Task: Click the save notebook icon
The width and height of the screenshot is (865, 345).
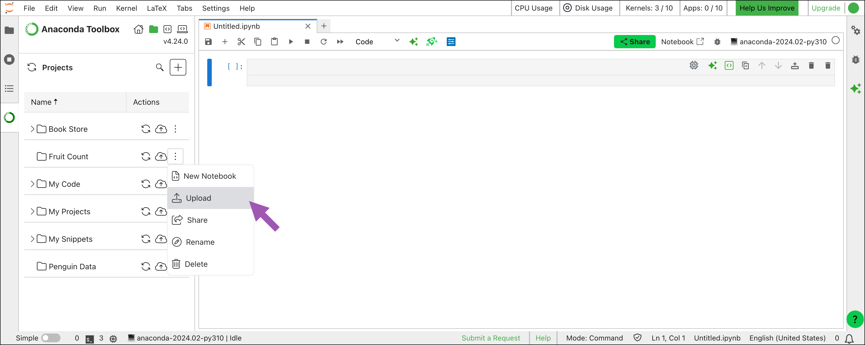Action: click(x=208, y=42)
